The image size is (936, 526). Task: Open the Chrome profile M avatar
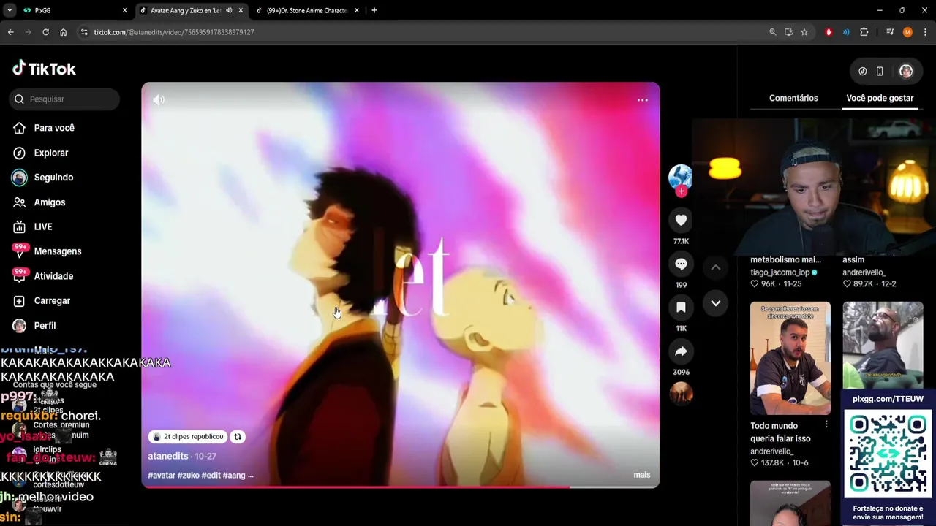click(x=907, y=32)
